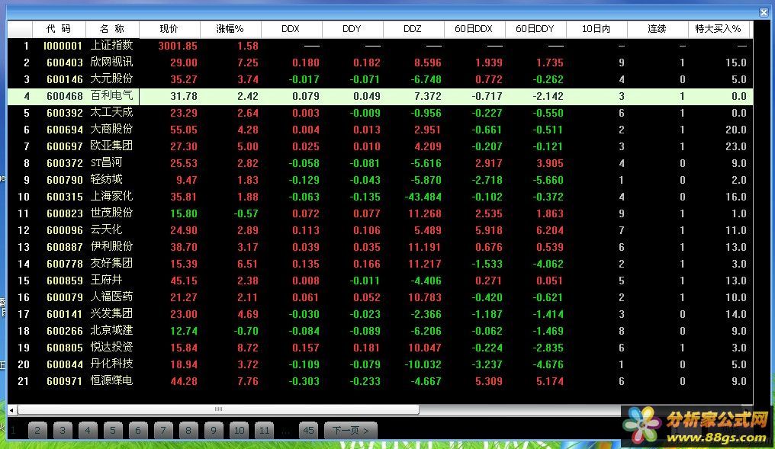Click 特大买入 value 23.0
Image resolution: width=775 pixels, height=449 pixels.
[x=736, y=146]
